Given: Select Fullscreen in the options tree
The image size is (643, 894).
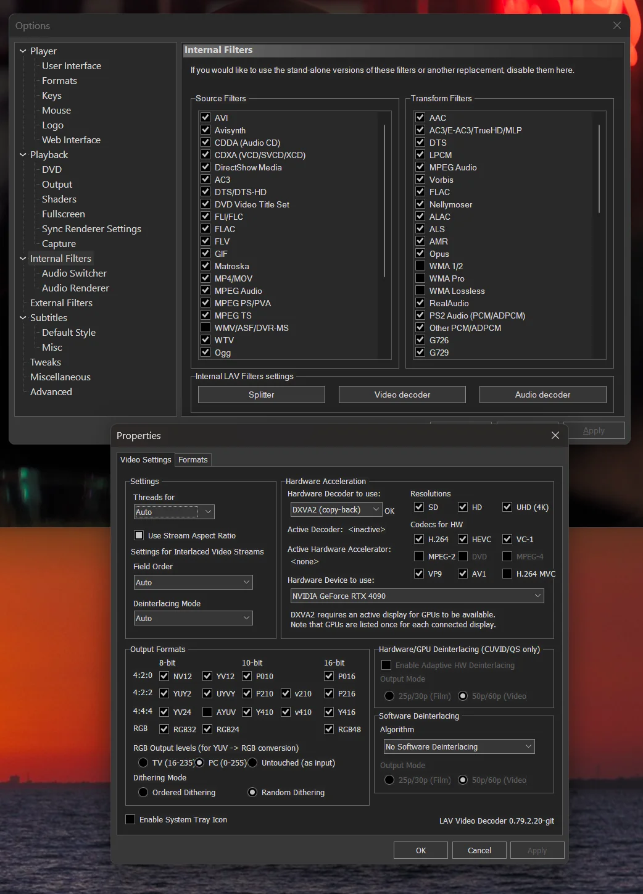Looking at the screenshot, I should [x=64, y=214].
